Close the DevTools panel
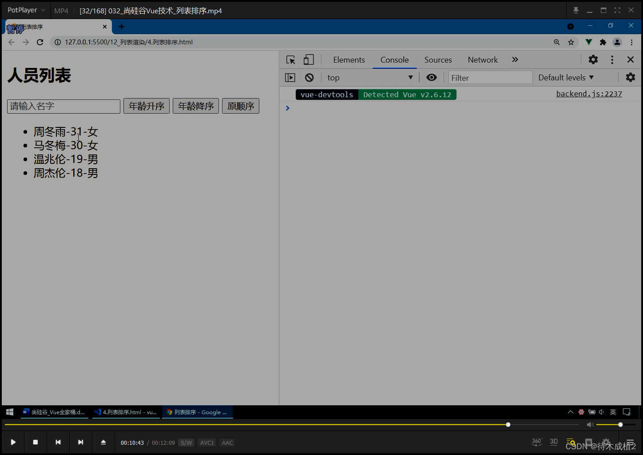643x455 pixels. pyautogui.click(x=631, y=59)
